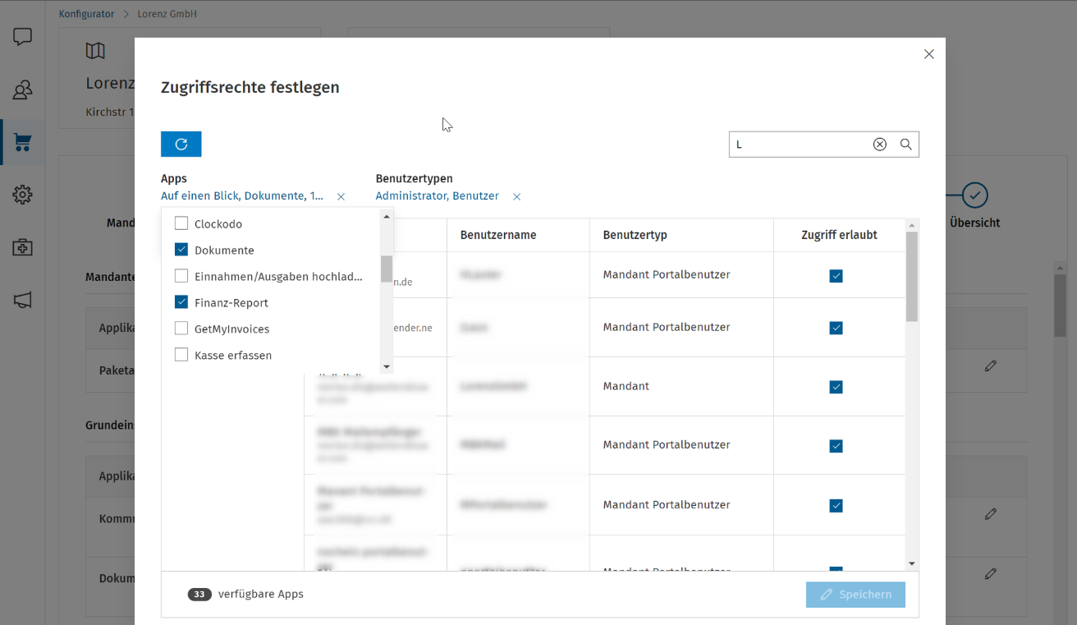The height and width of the screenshot is (625, 1077).
Task: Click the Speichern button
Action: (855, 595)
